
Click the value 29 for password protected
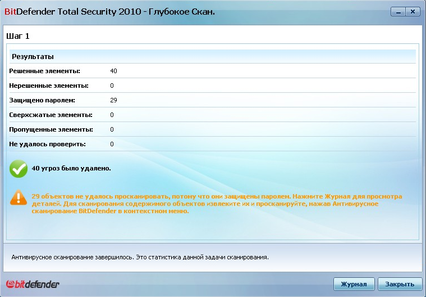[x=113, y=100]
